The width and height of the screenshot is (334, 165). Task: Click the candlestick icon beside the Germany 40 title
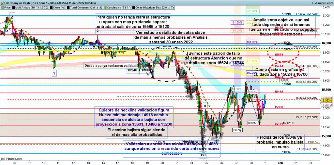pos(2,2)
